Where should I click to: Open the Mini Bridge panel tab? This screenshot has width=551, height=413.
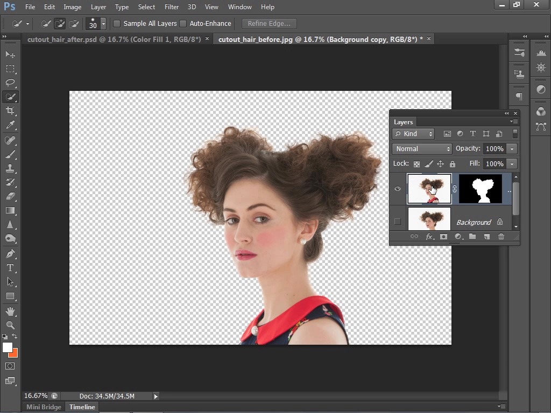[44, 407]
